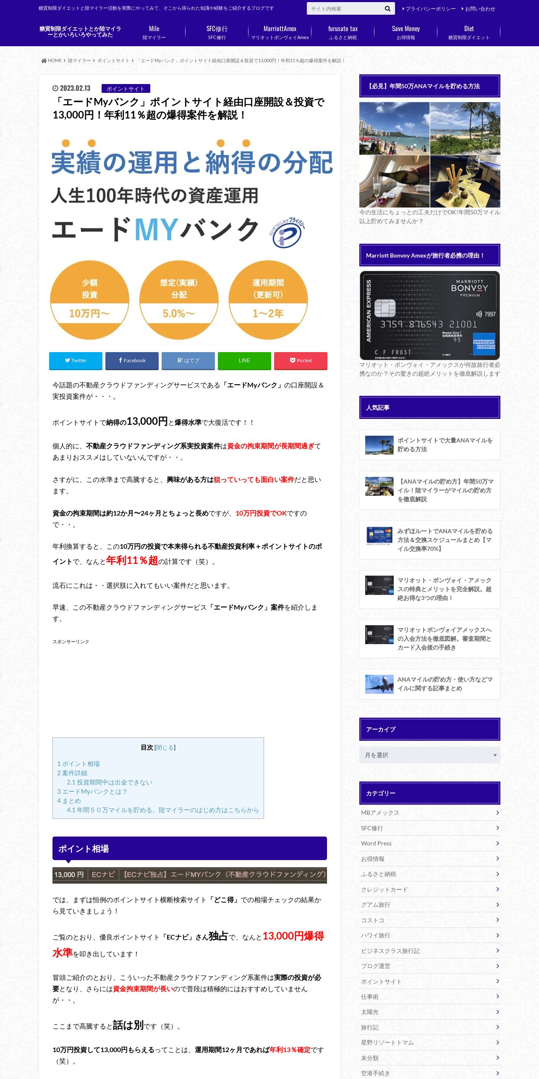Open the SFC修行 sidebar category

coord(429,828)
